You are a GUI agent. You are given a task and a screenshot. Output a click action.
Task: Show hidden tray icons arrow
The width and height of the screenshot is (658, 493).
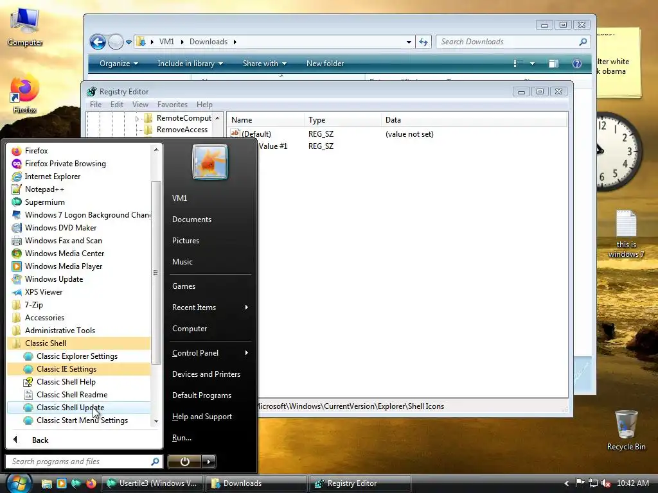pos(567,483)
